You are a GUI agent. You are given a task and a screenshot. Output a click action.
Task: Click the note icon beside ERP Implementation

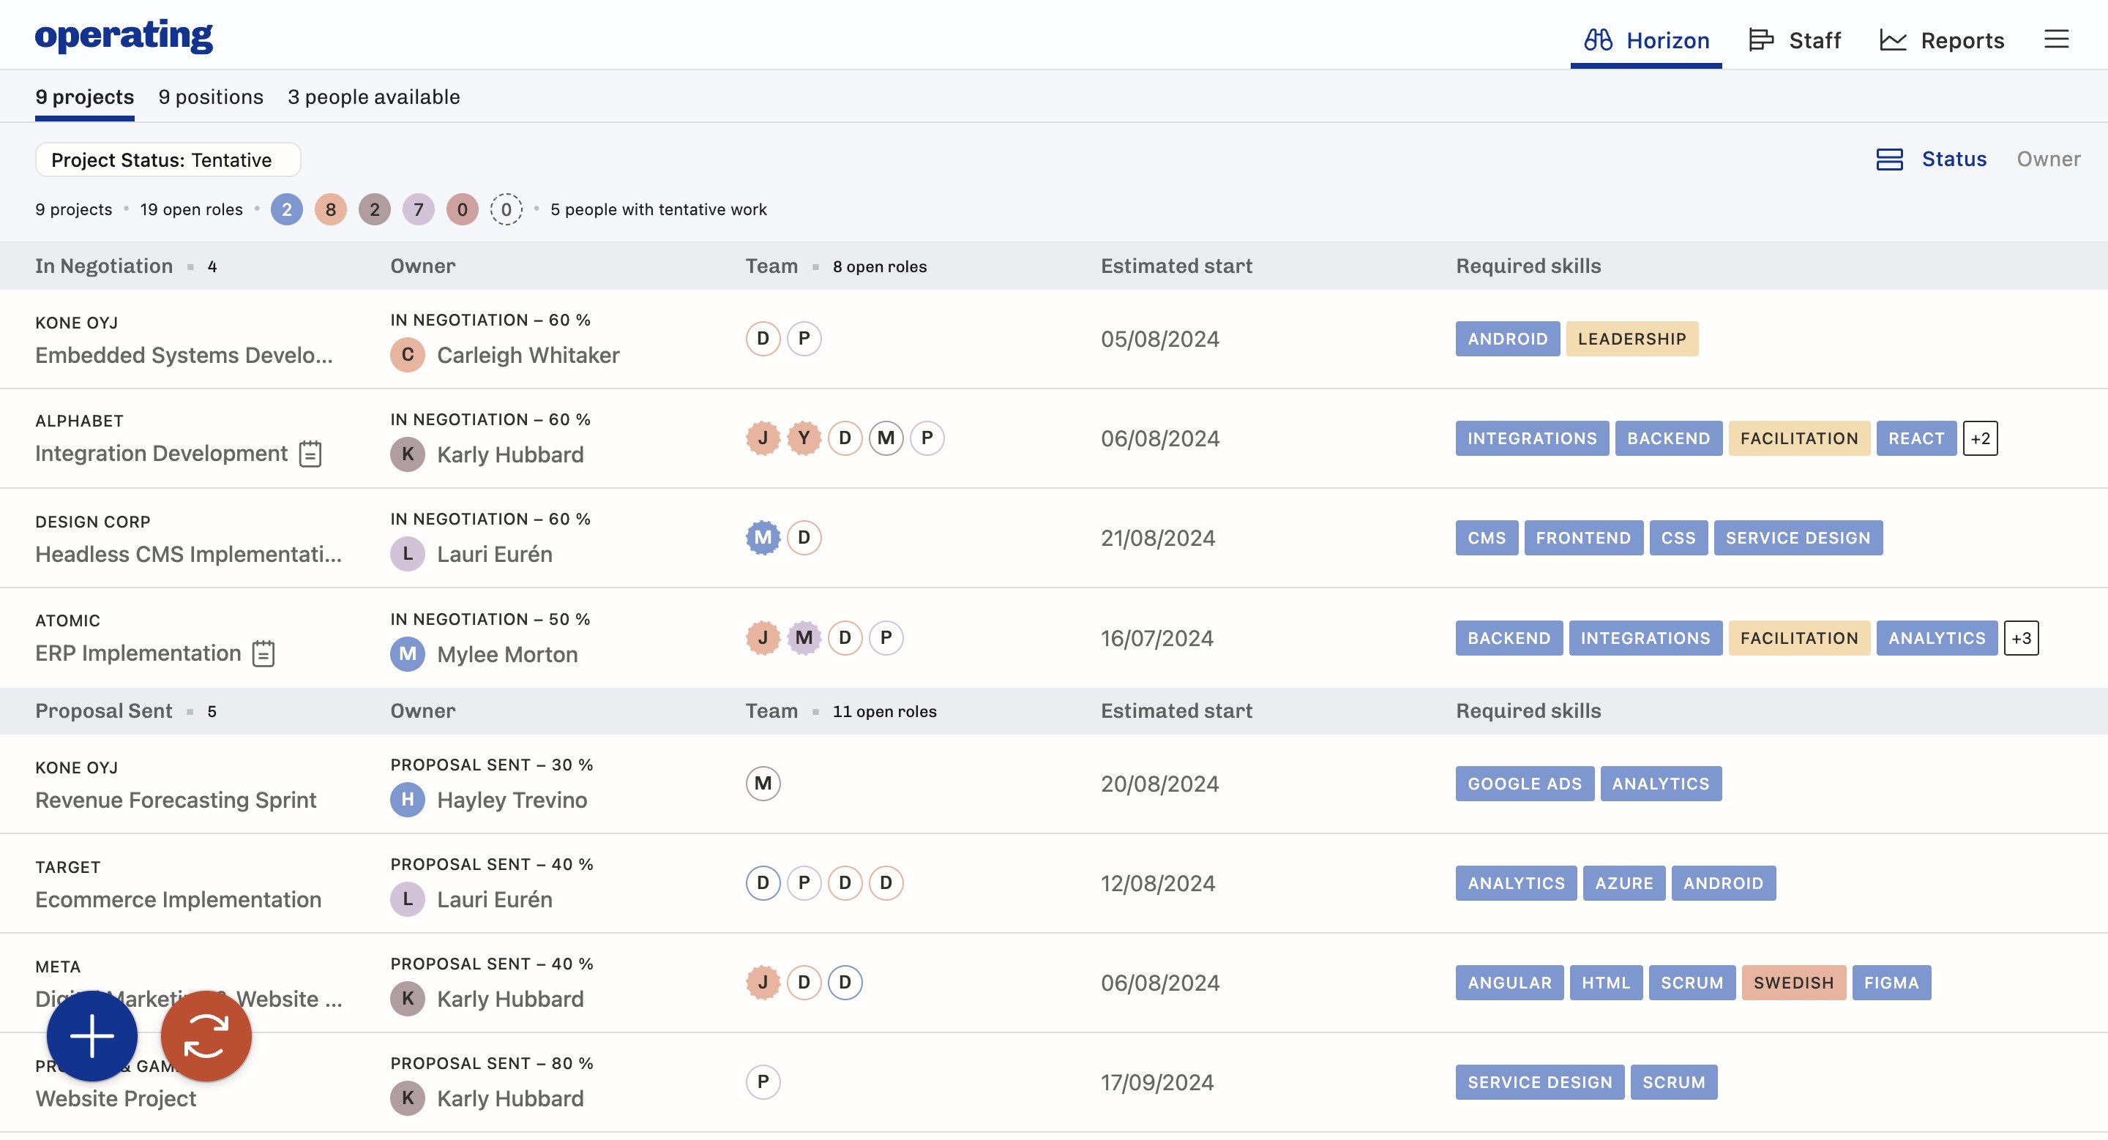[263, 653]
